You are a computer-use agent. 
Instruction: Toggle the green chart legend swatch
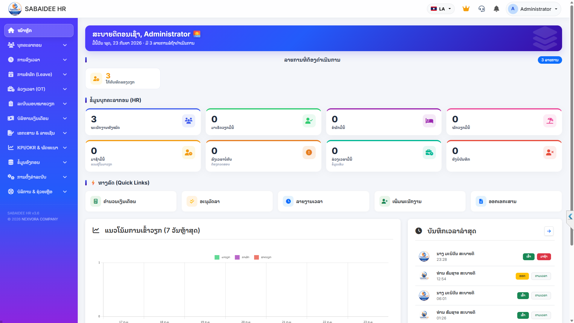pyautogui.click(x=217, y=257)
